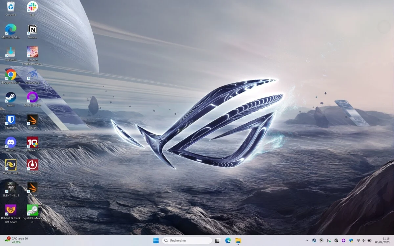Open Discord via its desktop shortcut

pos(11,143)
